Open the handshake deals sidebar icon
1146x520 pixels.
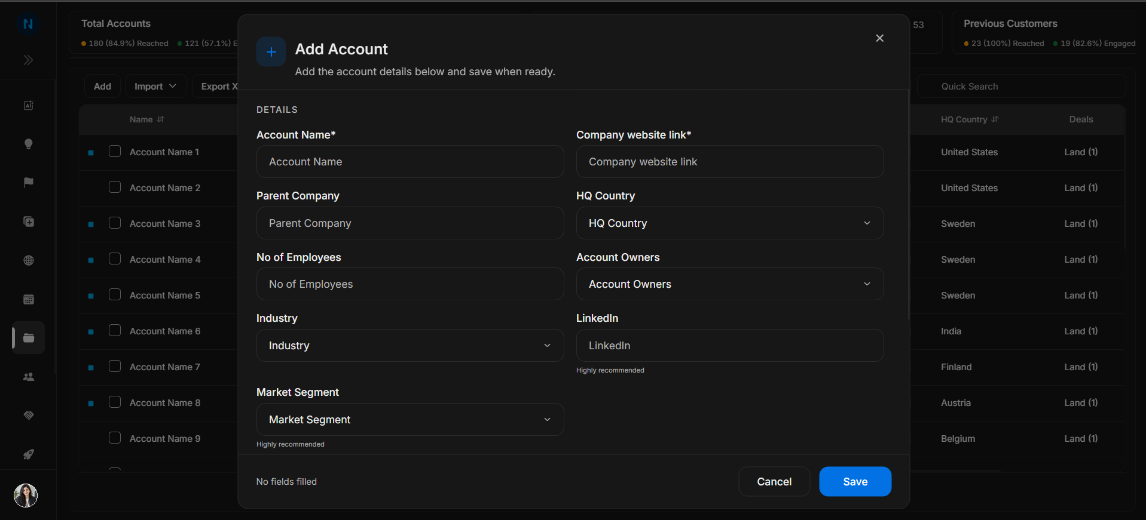click(28, 416)
